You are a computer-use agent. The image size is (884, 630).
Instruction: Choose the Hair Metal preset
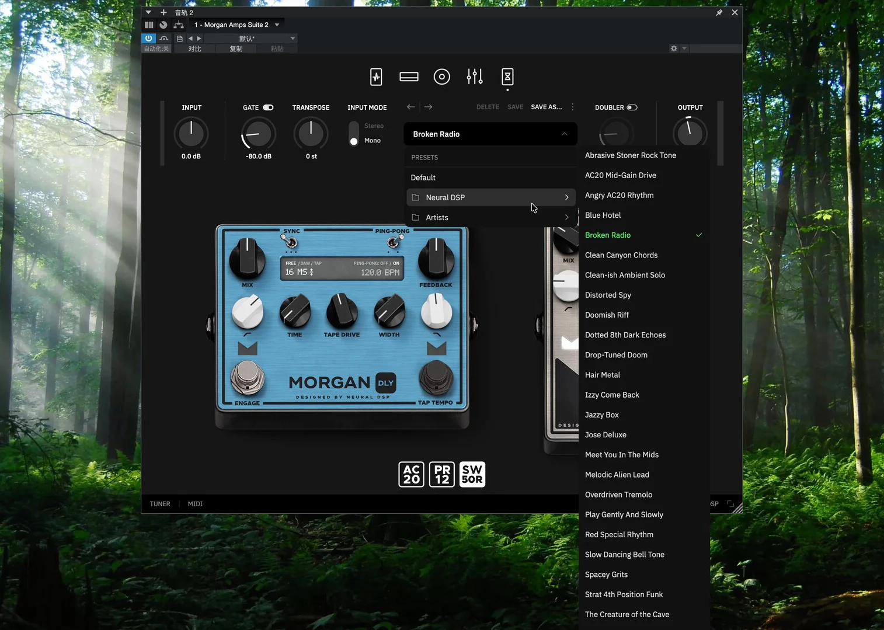click(602, 375)
